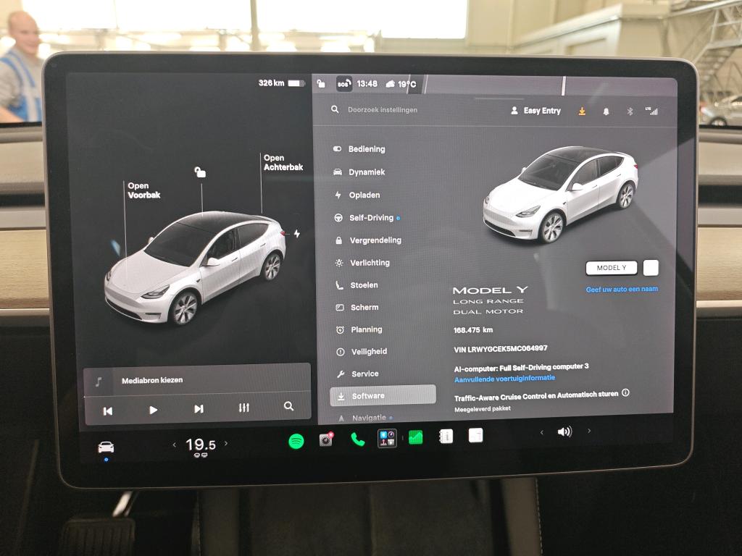Tap the Open Voorbak frunk button
The height and width of the screenshot is (556, 742).
pos(144,190)
